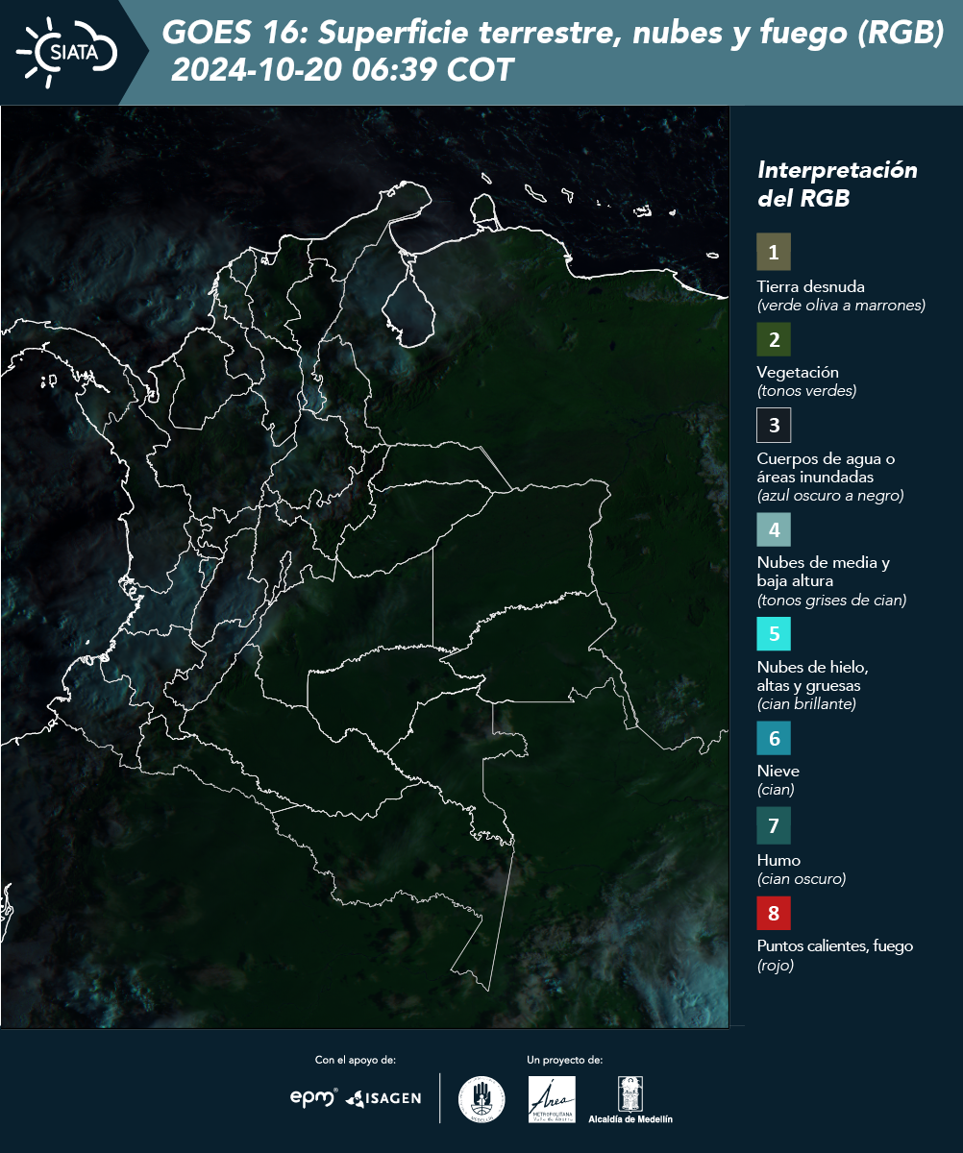Click the 'Humo' legend label

[778, 860]
